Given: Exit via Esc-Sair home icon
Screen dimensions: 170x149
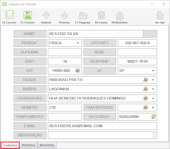Looking at the screenshot, I should click(x=160, y=15).
